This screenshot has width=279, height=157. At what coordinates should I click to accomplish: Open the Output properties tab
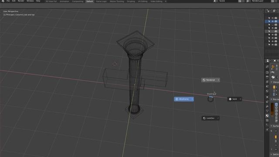click(x=267, y=77)
